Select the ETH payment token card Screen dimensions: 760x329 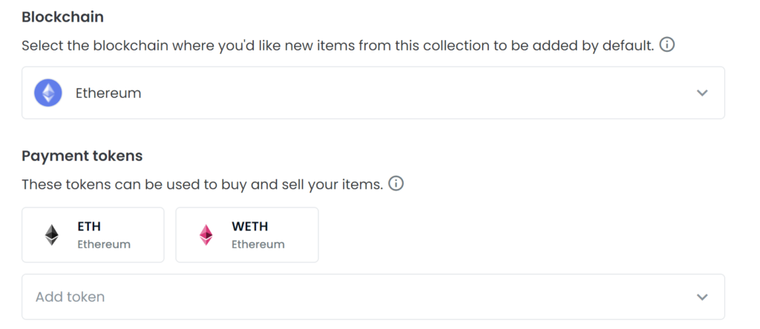[93, 235]
